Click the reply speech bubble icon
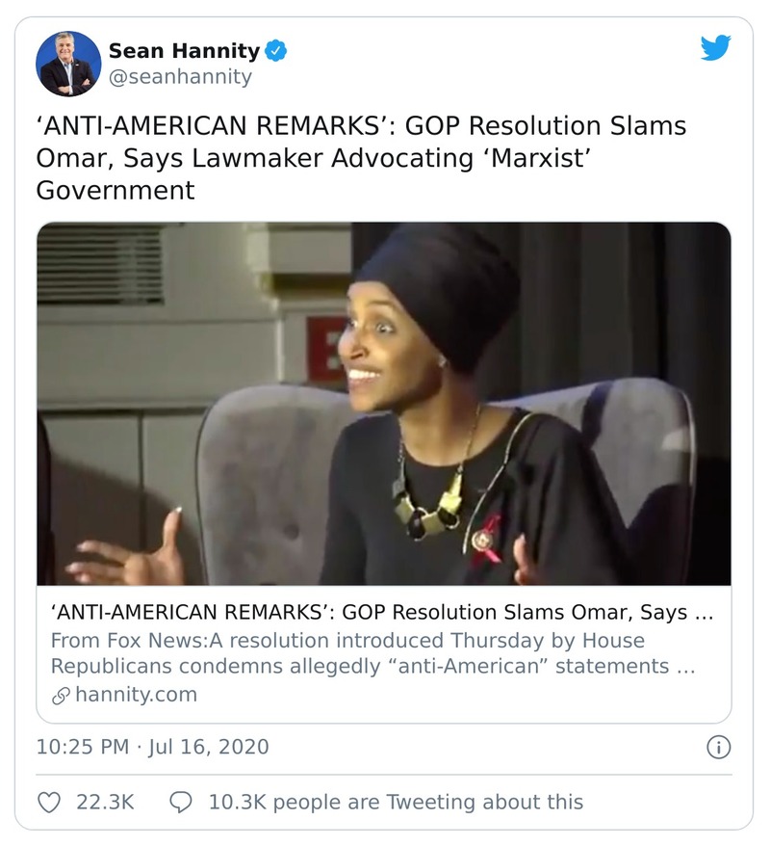This screenshot has width=770, height=846. pyautogui.click(x=180, y=801)
